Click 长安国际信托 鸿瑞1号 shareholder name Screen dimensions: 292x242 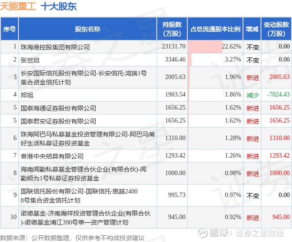84,77
